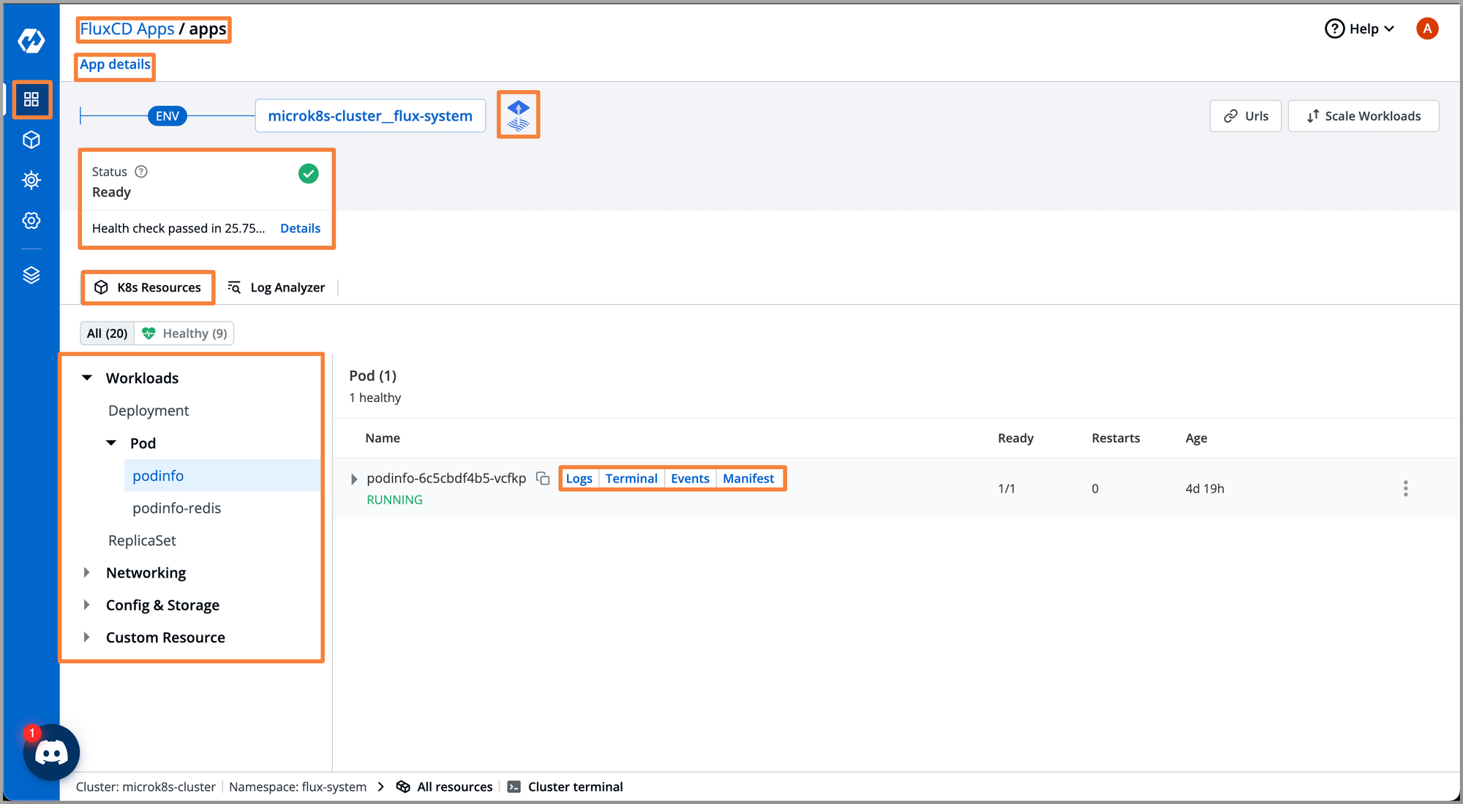Open the K8s Resources panel icon
Viewport: 1463px width, 804px height.
point(100,287)
